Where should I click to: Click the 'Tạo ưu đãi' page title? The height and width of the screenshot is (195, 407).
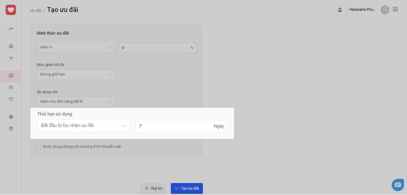pyautogui.click(x=63, y=10)
